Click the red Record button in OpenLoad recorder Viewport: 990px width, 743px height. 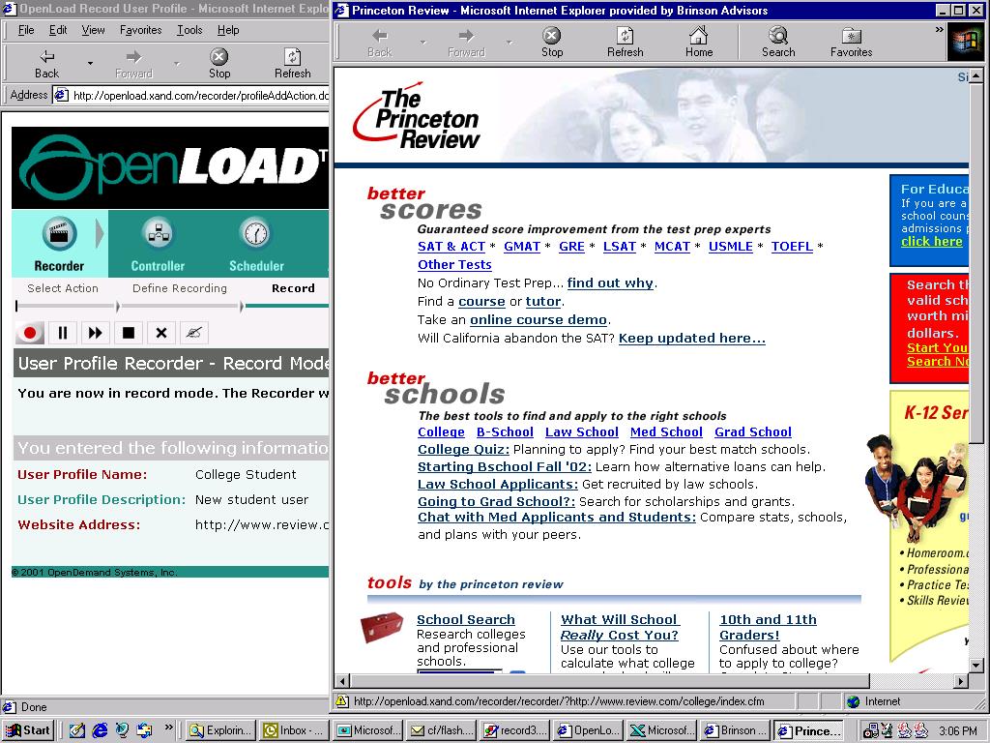click(x=30, y=333)
